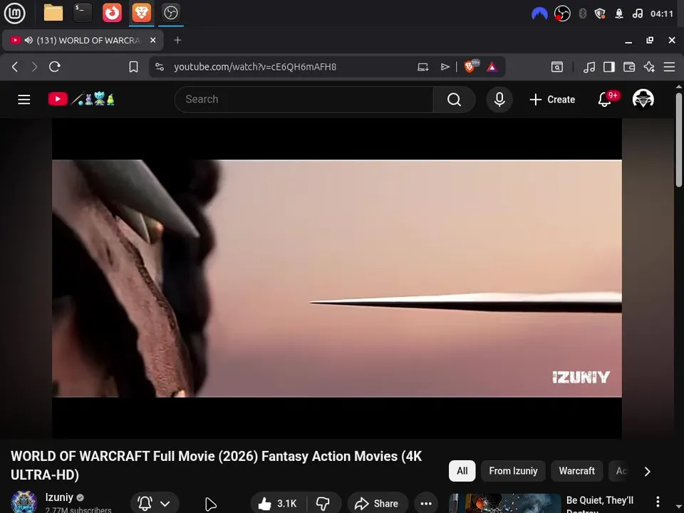684x513 pixels.
Task: Close the World of Warcraft browser tab
Action: click(152, 40)
